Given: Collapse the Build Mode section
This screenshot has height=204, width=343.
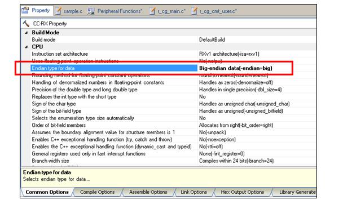Looking at the screenshot, I should pos(27,33).
